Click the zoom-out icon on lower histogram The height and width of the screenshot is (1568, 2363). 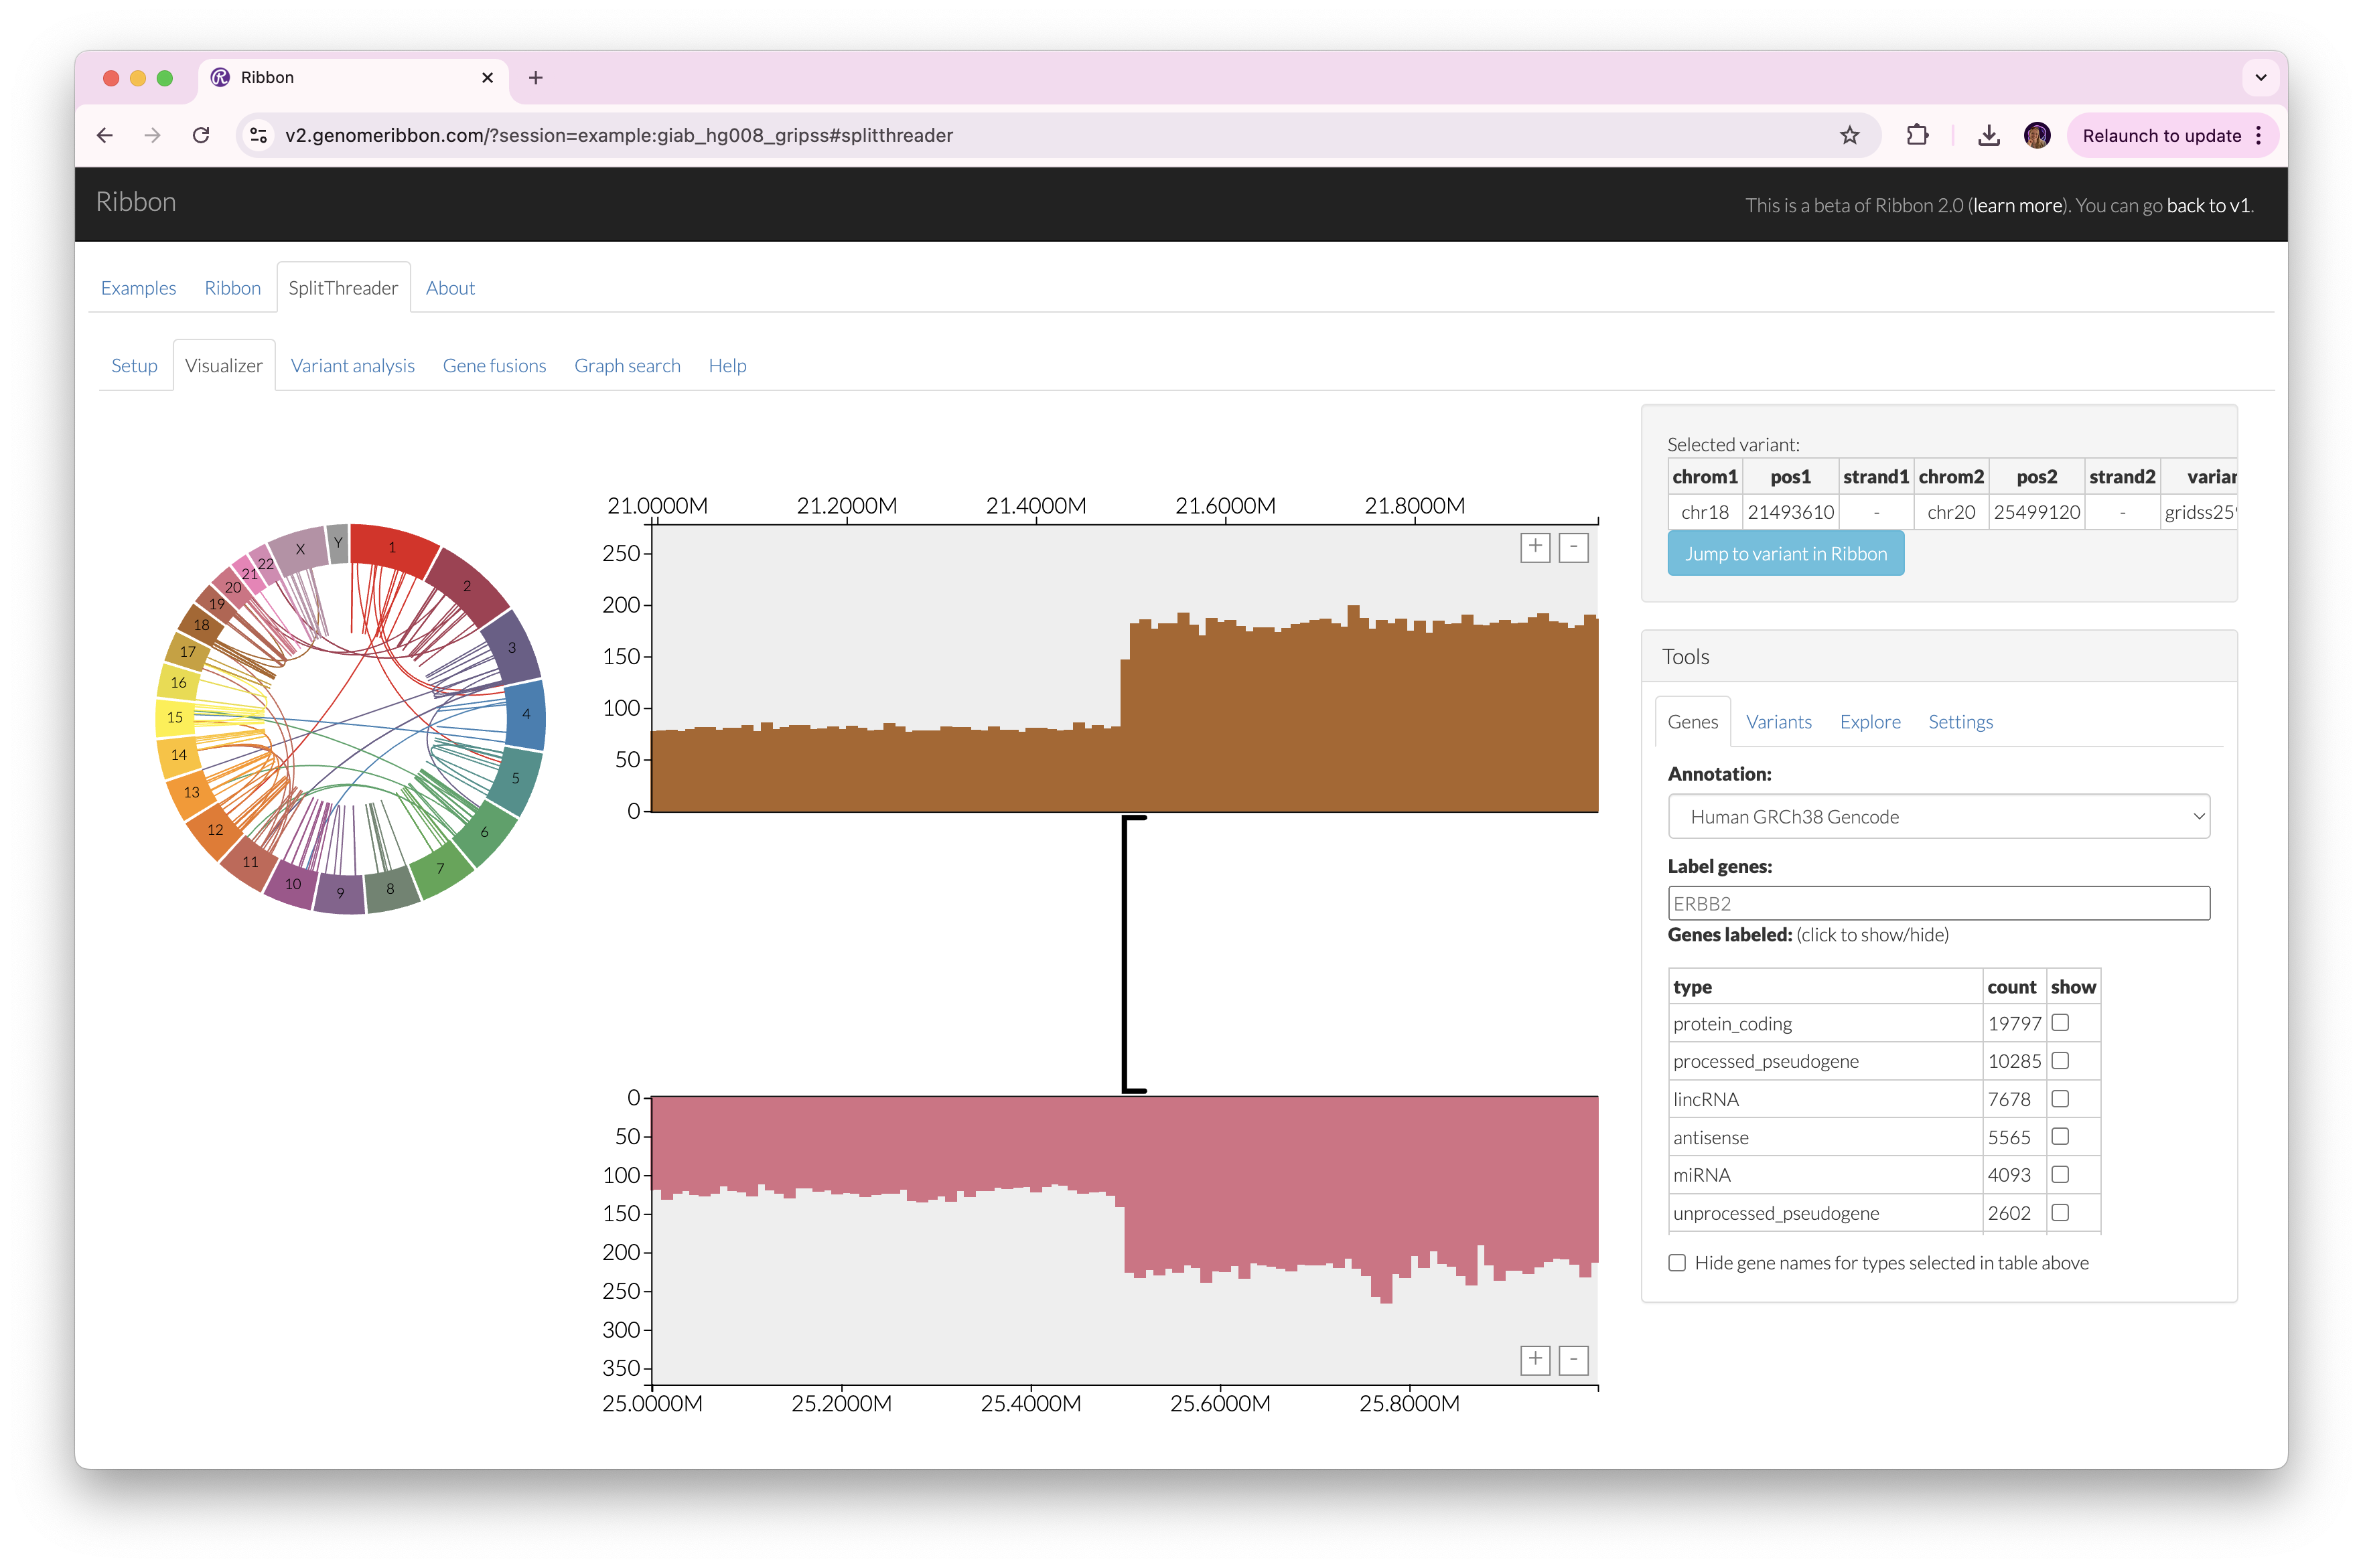[x=1573, y=1356]
